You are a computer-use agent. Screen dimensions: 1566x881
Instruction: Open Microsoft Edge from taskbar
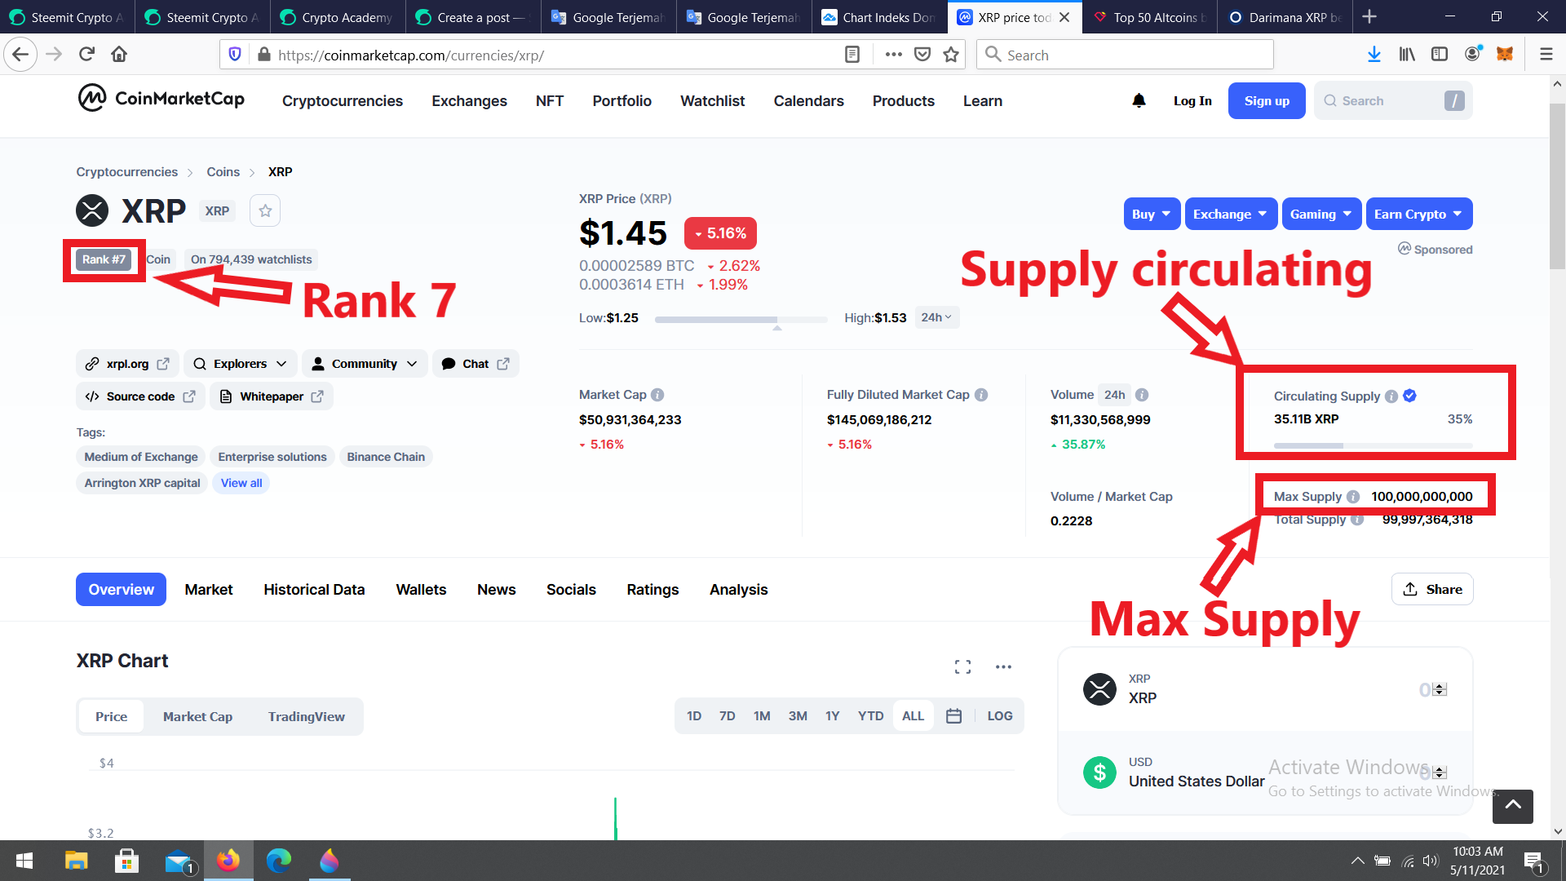pyautogui.click(x=279, y=861)
